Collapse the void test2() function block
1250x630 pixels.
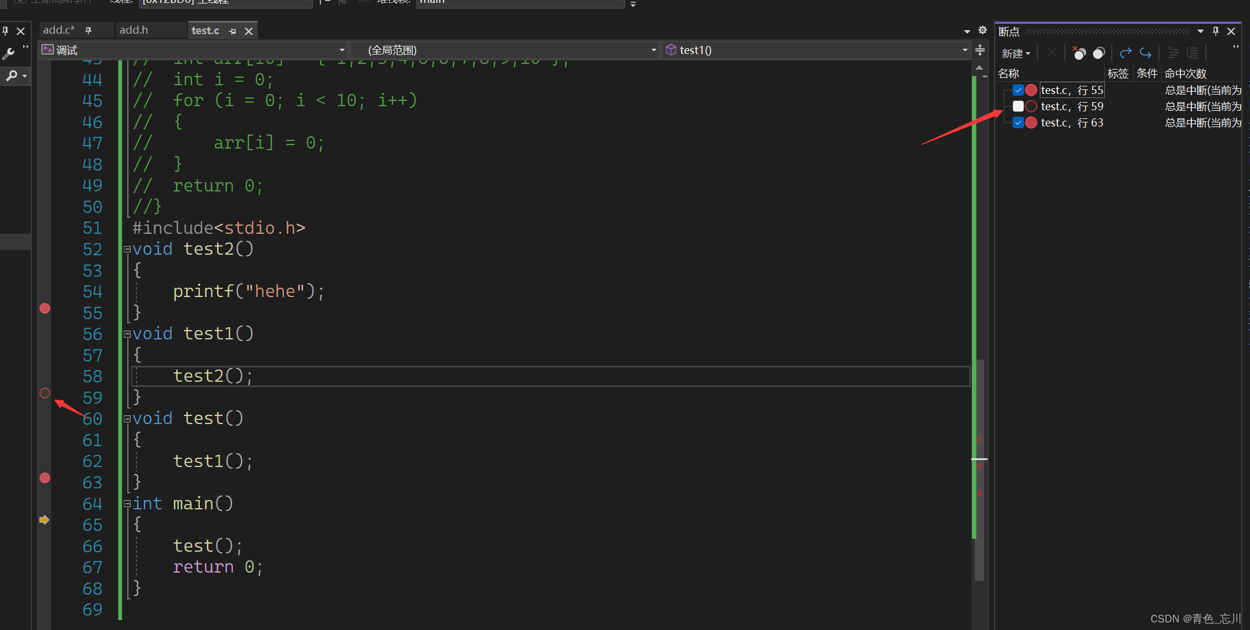coord(127,249)
